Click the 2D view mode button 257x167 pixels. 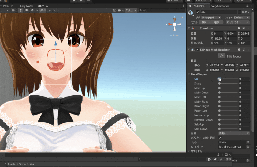click(13, 10)
